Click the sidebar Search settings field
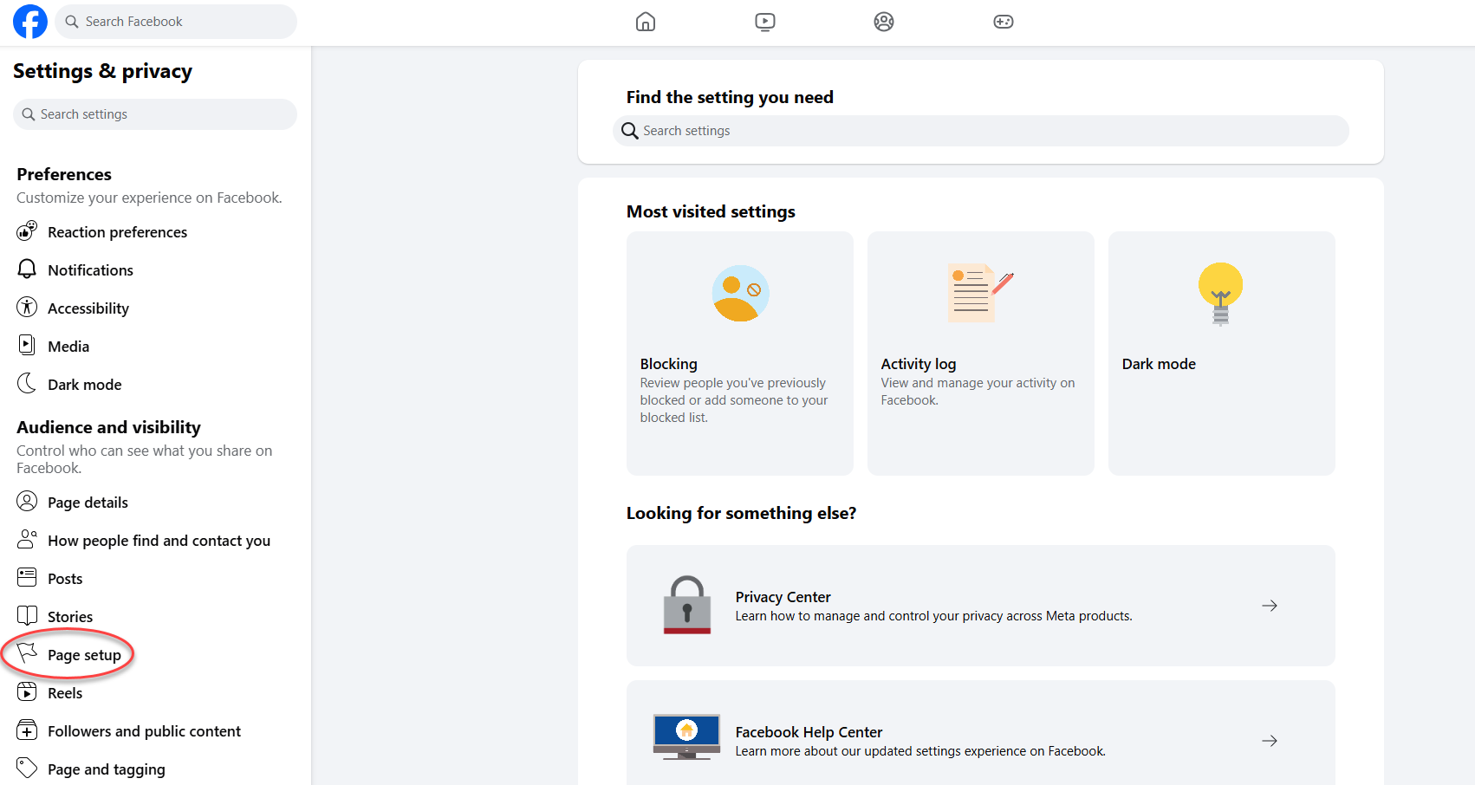This screenshot has height=785, width=1475. (155, 114)
